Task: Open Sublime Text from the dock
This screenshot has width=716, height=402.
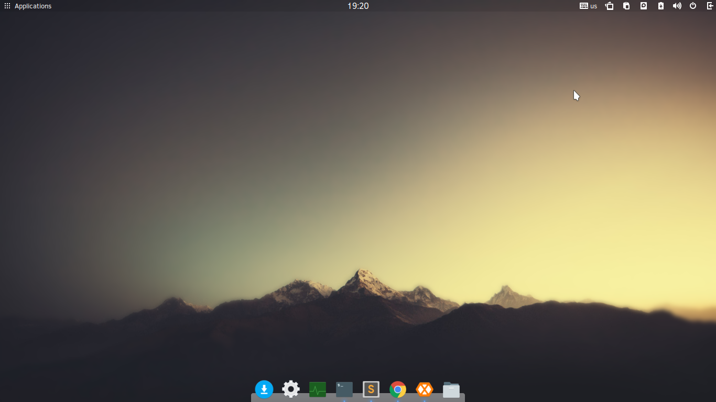Action: (371, 389)
